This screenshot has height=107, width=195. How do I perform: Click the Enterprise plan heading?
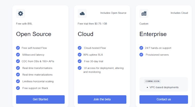pyautogui.click(x=153, y=34)
